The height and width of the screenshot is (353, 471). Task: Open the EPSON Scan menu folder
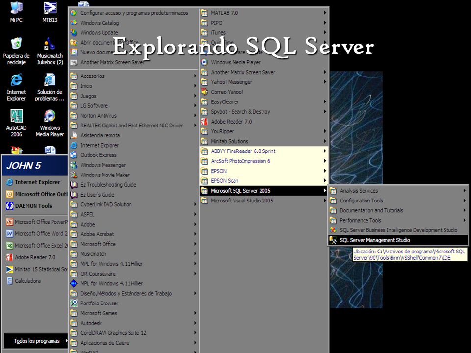264,181
